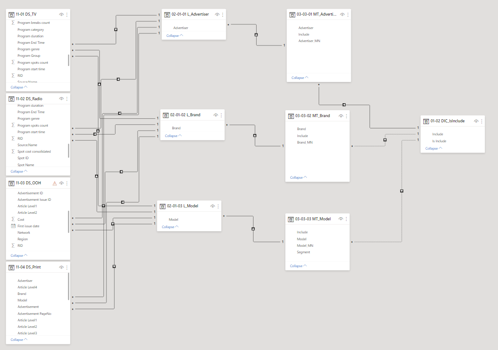Collapse the 03-03-03 MT_Model table card
Viewport: 498px width, 350px height.
point(298,266)
